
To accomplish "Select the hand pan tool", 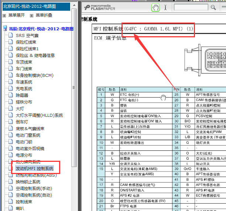I will [x=155, y=7].
